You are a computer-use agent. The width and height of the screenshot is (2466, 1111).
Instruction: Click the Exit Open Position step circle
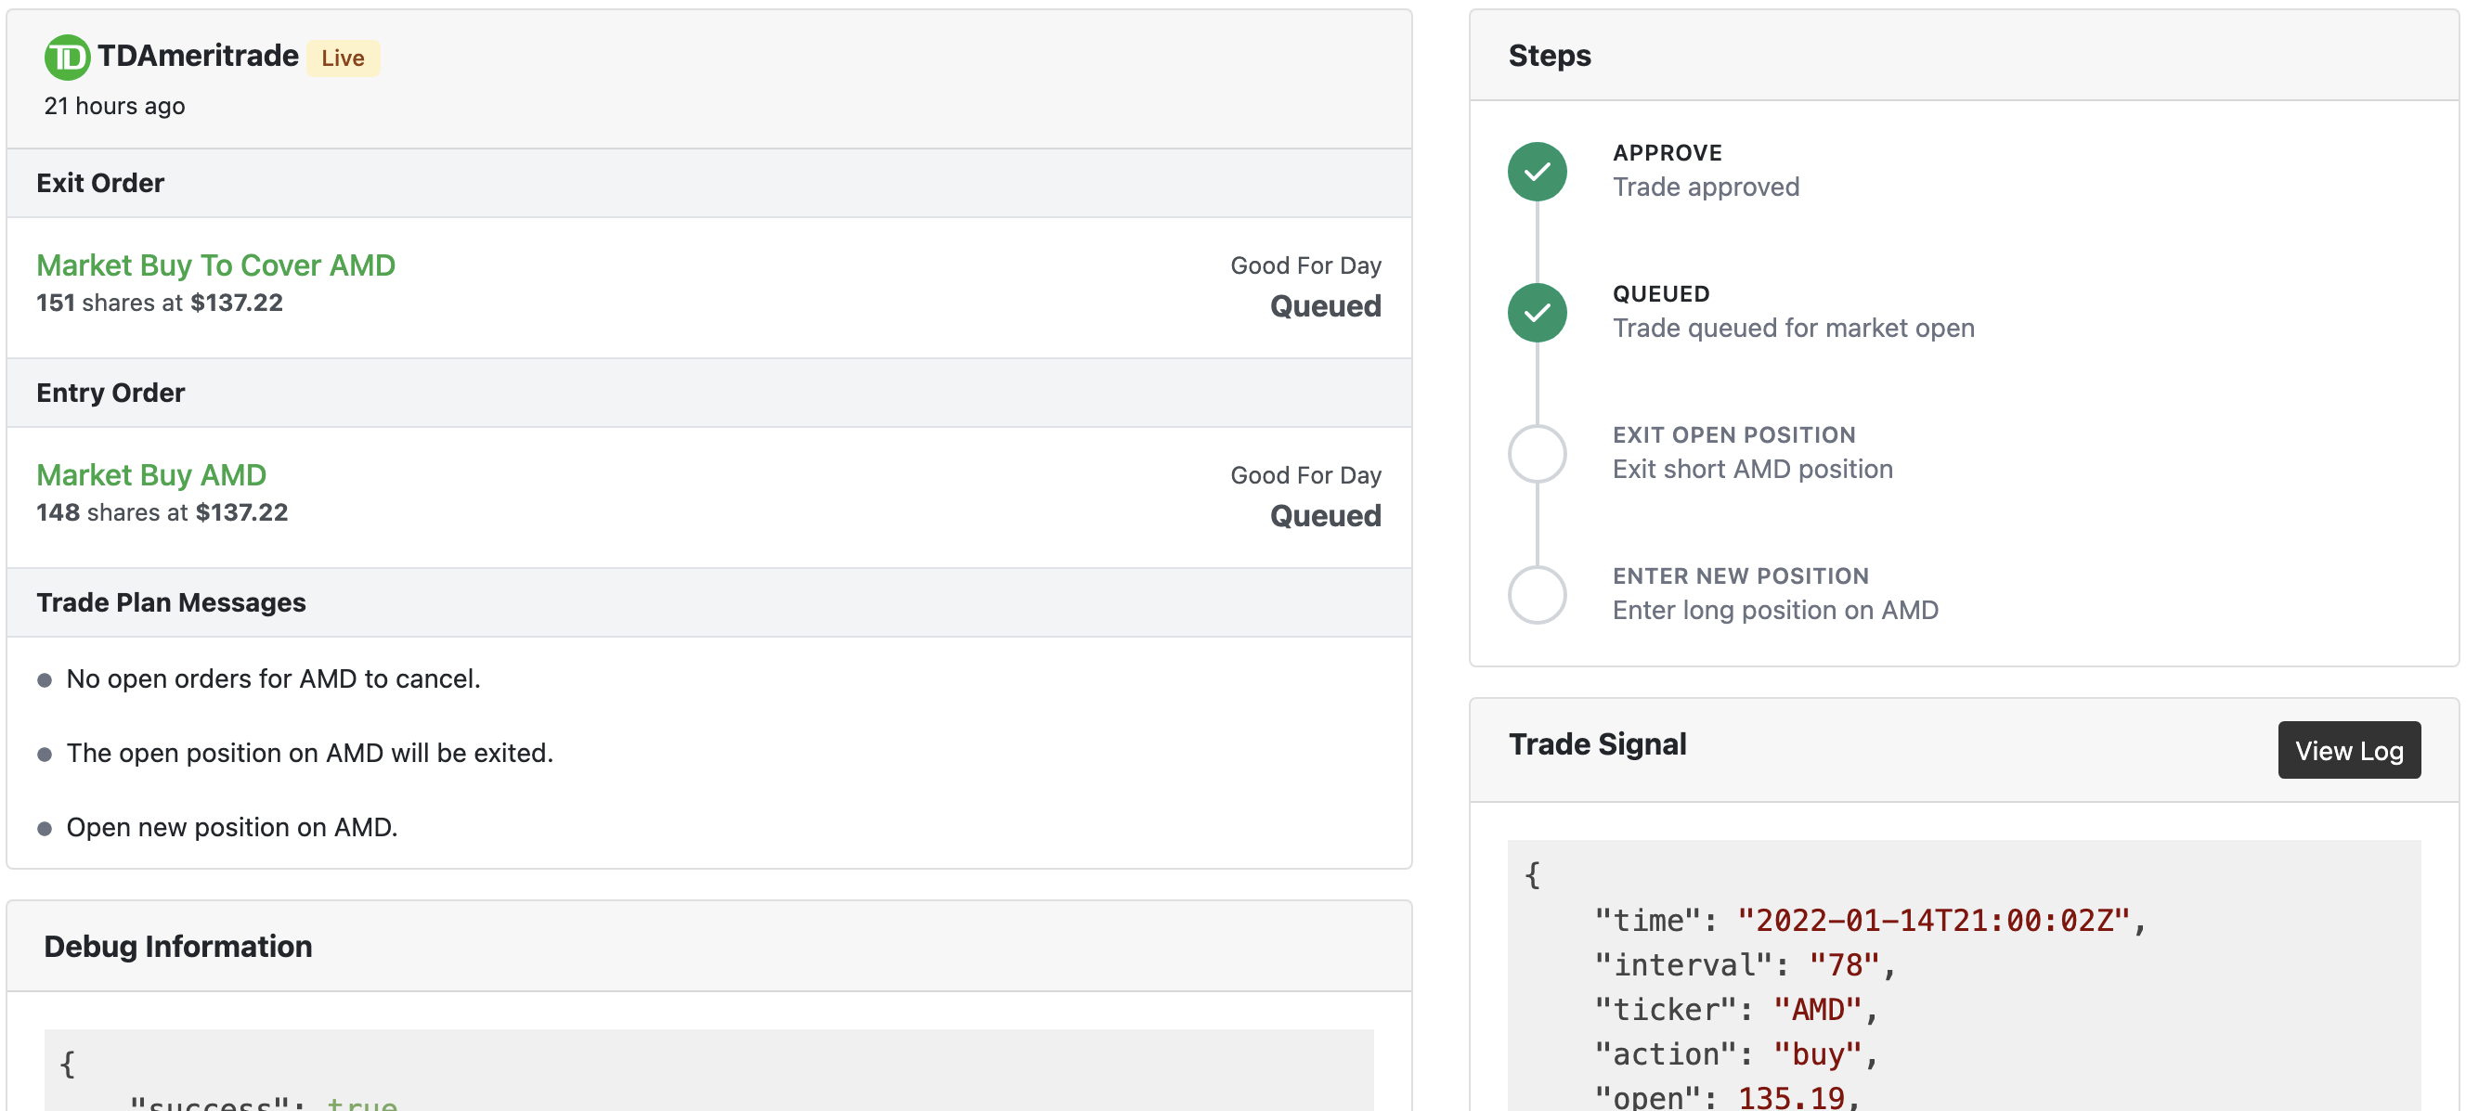click(x=1537, y=454)
